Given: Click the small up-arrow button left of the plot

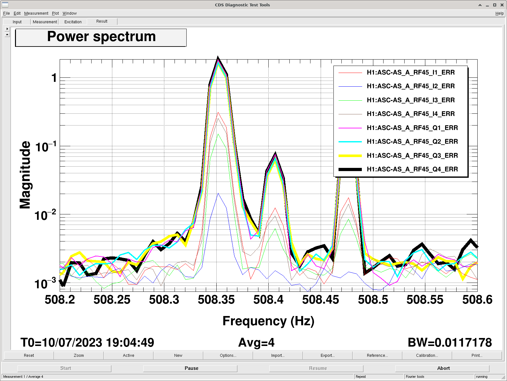Looking at the screenshot, I should click(7, 34).
